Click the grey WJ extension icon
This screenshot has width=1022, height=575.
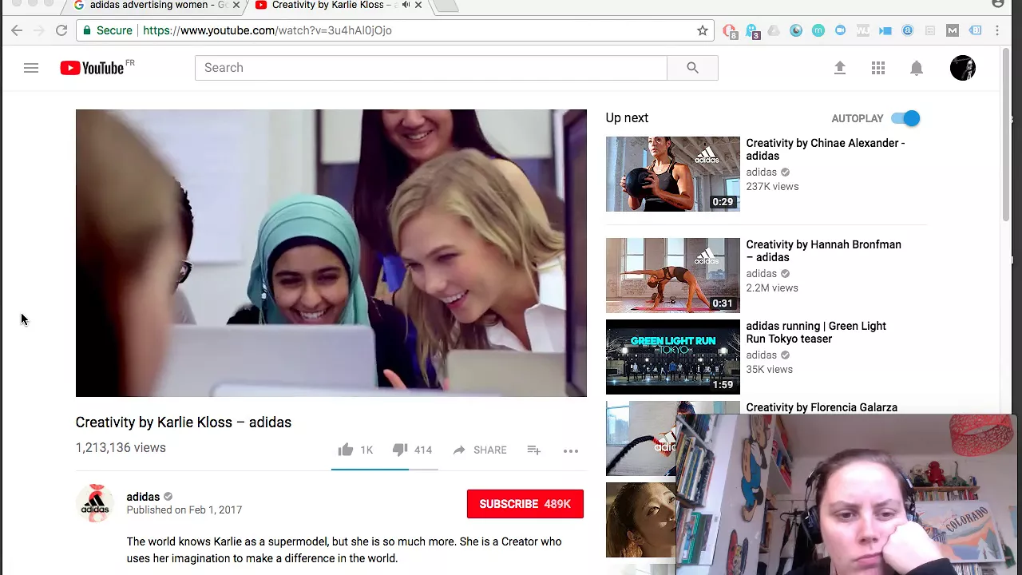tap(863, 30)
